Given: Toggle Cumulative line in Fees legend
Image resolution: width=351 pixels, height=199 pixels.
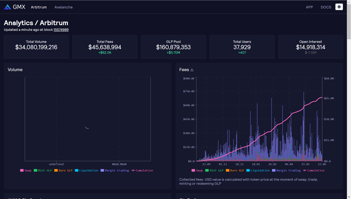Looking at the screenshot, I should (314, 170).
